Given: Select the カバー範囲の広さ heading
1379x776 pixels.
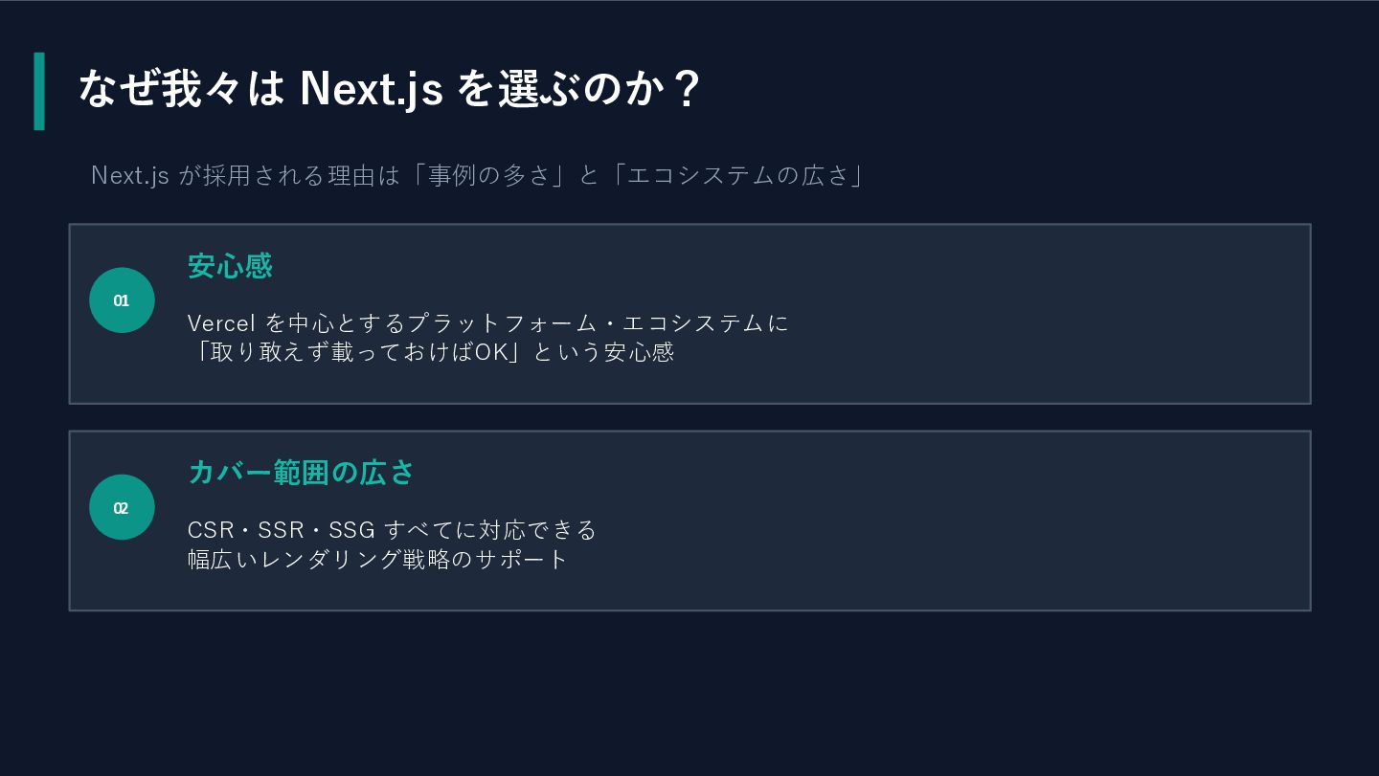Looking at the screenshot, I should pyautogui.click(x=301, y=473).
